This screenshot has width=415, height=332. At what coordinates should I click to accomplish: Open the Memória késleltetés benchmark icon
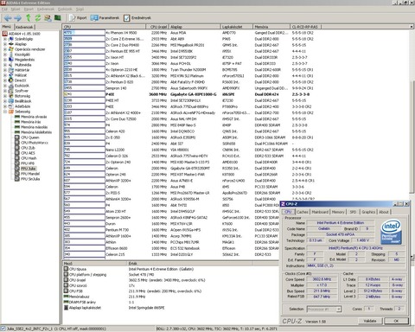17,132
